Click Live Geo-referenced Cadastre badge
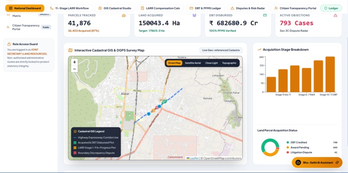This screenshot has width=348, height=173. pos(221,50)
